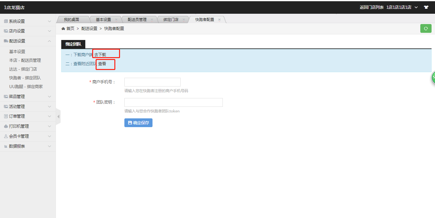
Task: Expand the 菜品管理 section
Action: tap(27, 97)
